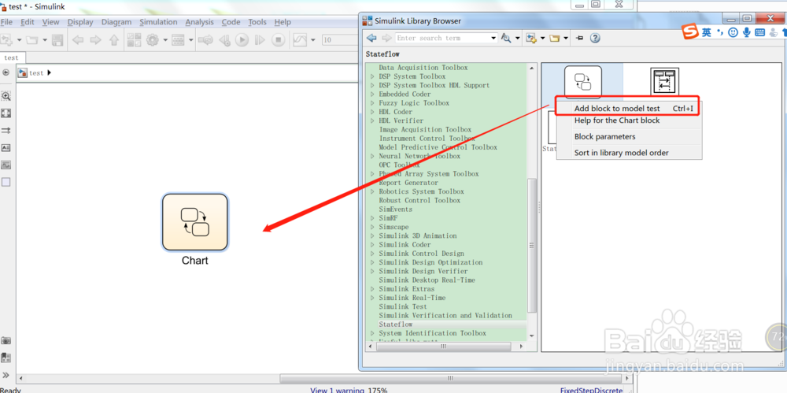Expand the gear icon dropdown arrow

tap(164, 39)
